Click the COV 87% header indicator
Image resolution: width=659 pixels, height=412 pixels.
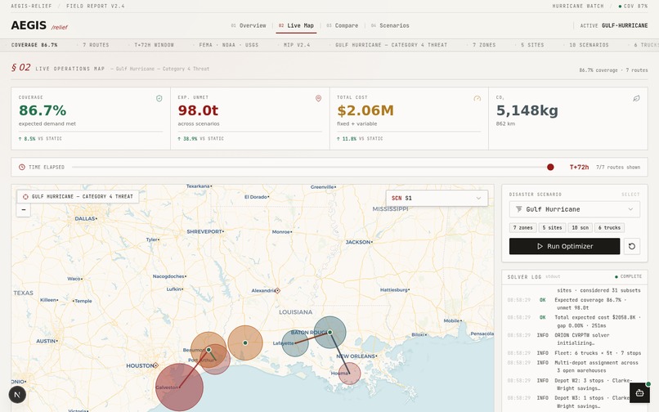[x=633, y=6]
